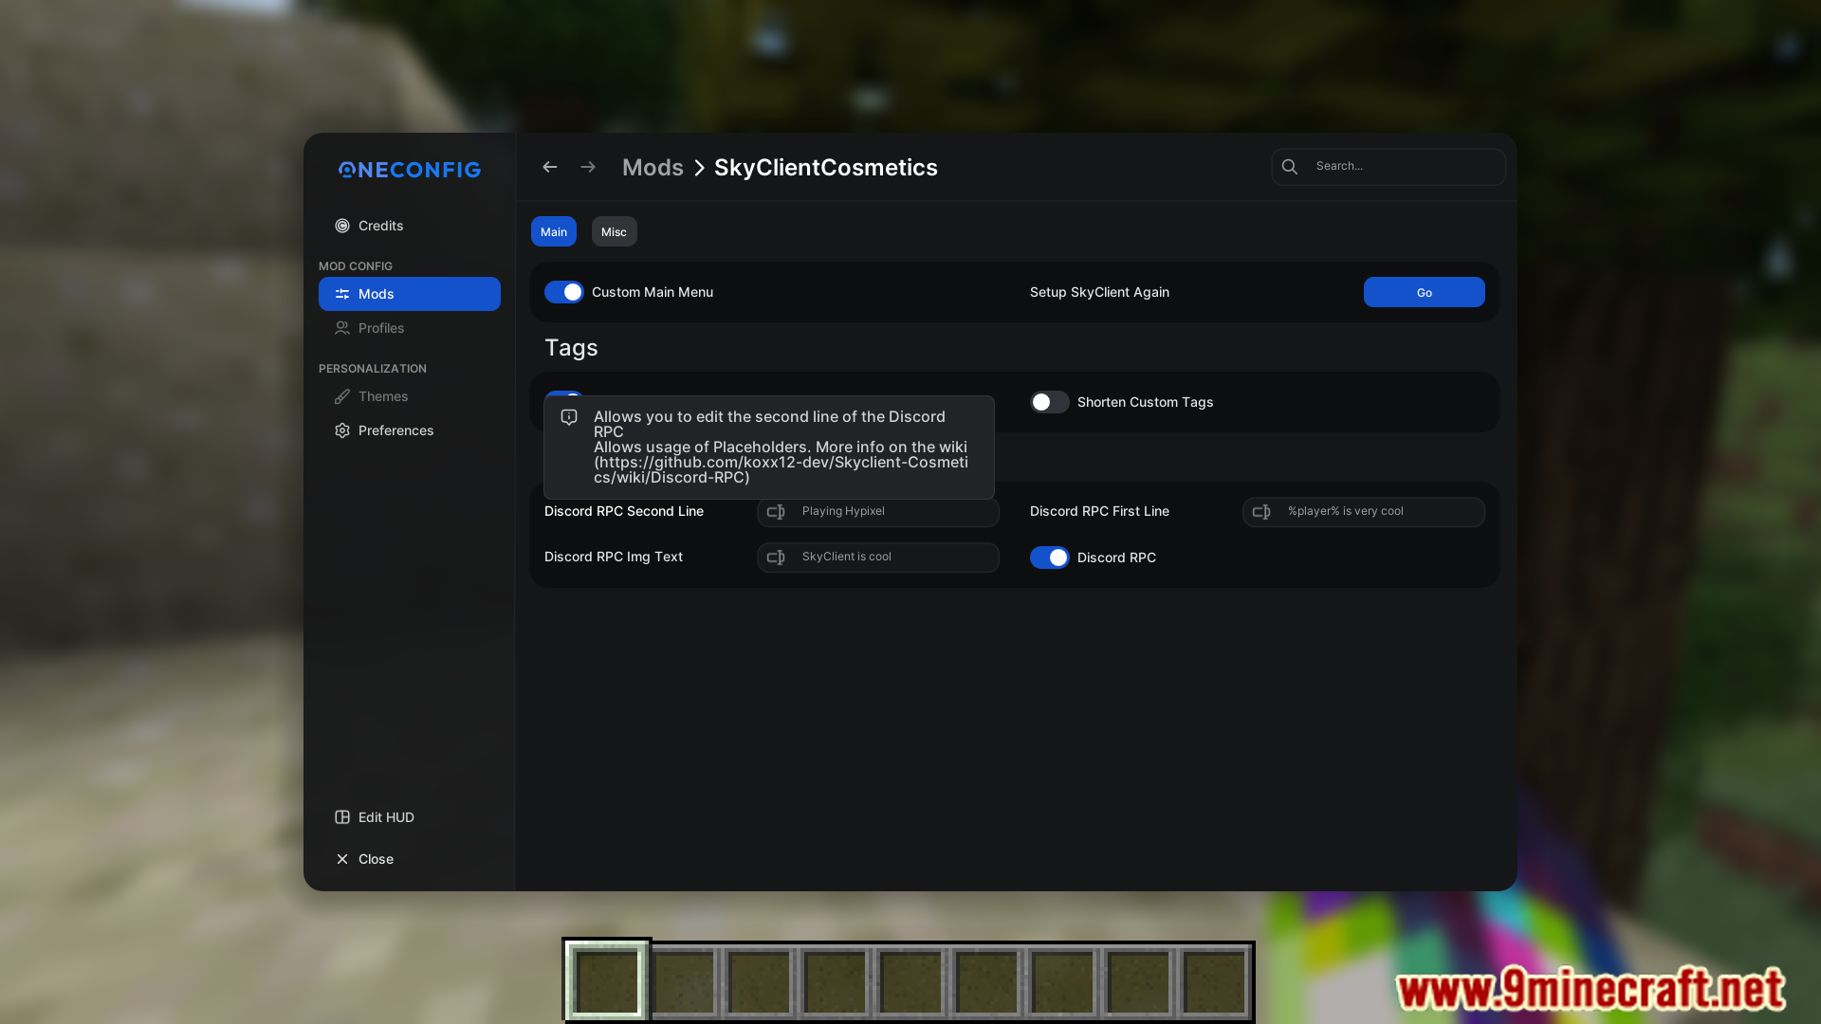Viewport: 1821px width, 1024px height.
Task: Focus the Search field
Action: pos(1388,167)
